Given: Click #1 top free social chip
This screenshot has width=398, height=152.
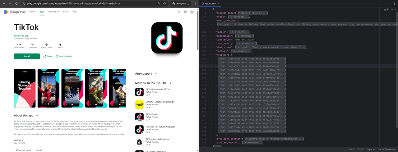Looking at the screenshot, I should (23, 150).
